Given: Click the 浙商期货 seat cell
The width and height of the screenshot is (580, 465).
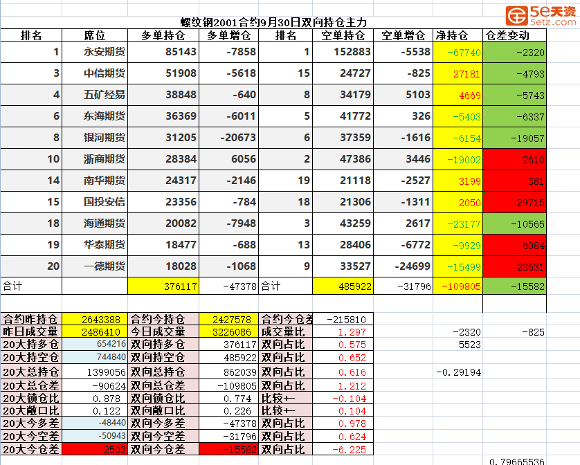Looking at the screenshot, I should click(95, 159).
